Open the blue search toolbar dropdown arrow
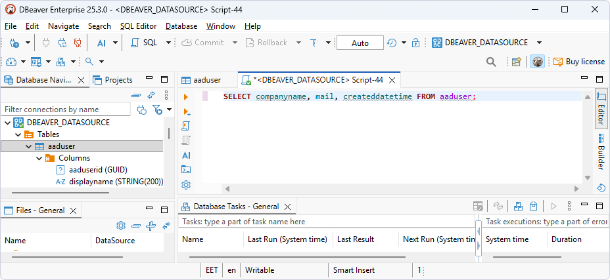610x280 pixels. [x=101, y=62]
